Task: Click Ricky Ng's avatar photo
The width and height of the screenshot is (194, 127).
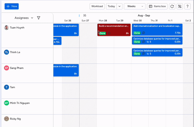Action: (6, 119)
